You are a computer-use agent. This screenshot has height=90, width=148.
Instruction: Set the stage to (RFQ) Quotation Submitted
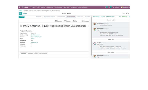point(49,17)
